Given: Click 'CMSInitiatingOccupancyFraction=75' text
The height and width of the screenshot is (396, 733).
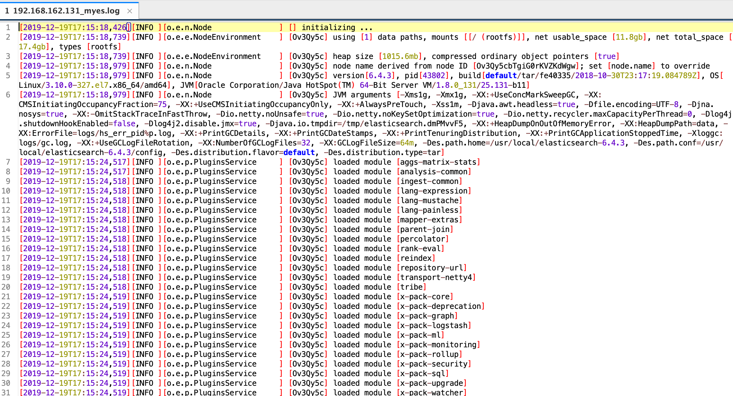Looking at the screenshot, I should 93,104.
